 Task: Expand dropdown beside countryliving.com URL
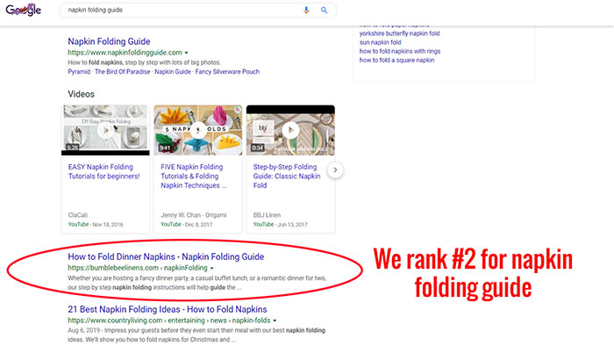[275, 321]
